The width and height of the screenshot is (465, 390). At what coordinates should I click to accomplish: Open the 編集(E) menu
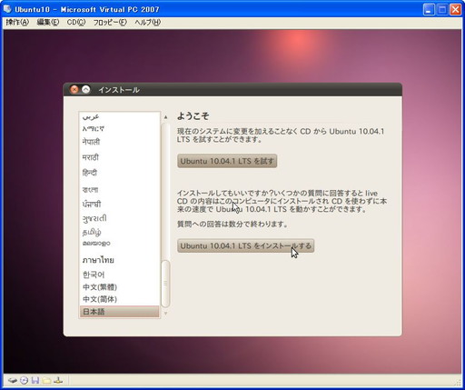point(48,22)
